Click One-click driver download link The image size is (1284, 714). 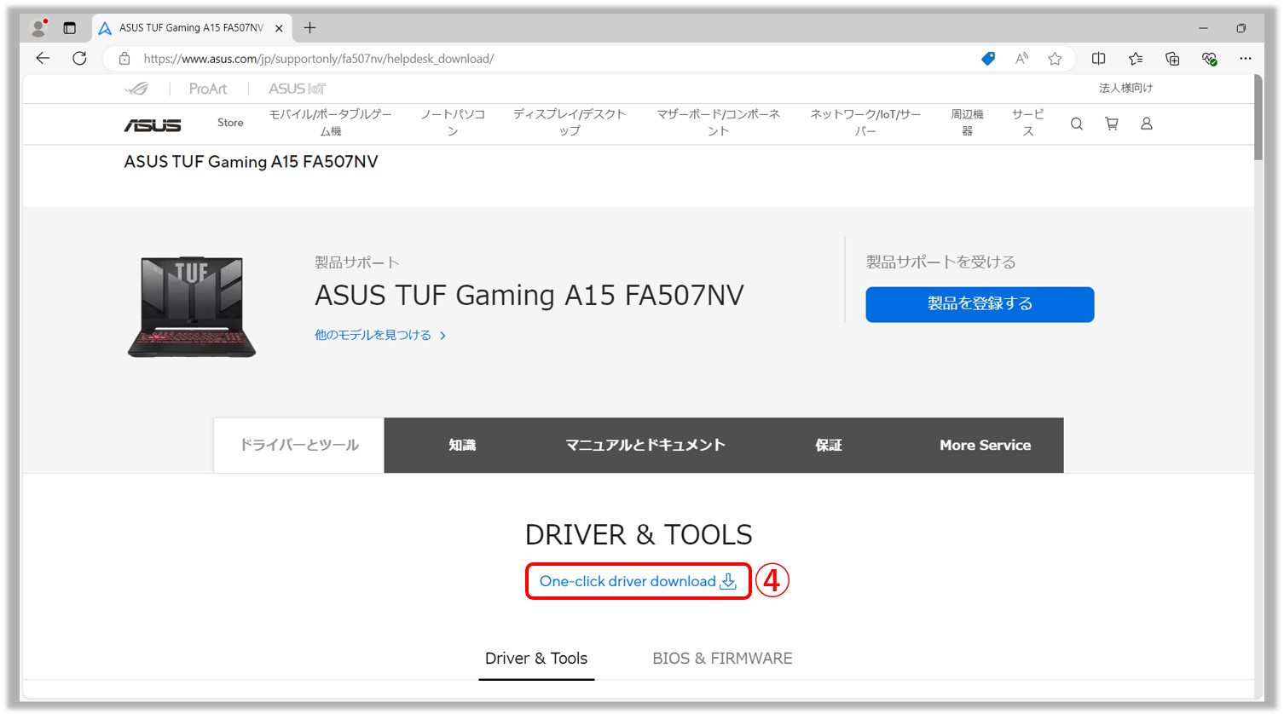click(x=638, y=581)
